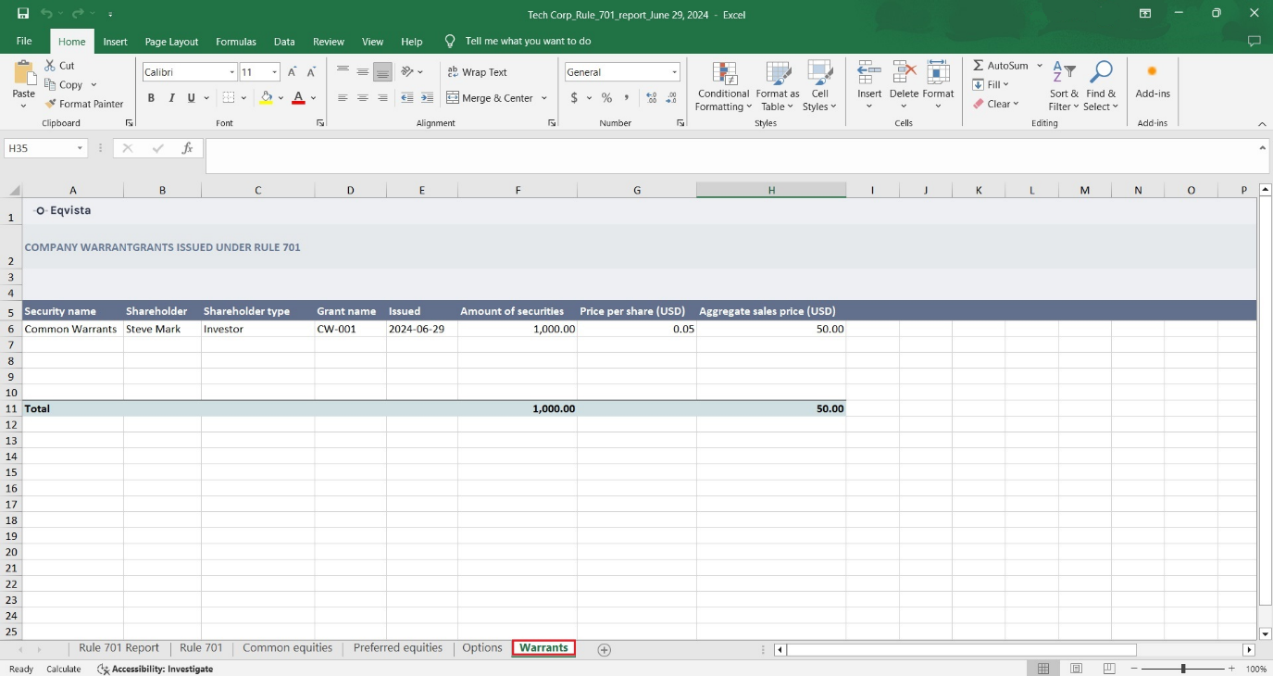Open the Rule 701 Report sheet tab
The height and width of the screenshot is (676, 1273).
point(119,648)
